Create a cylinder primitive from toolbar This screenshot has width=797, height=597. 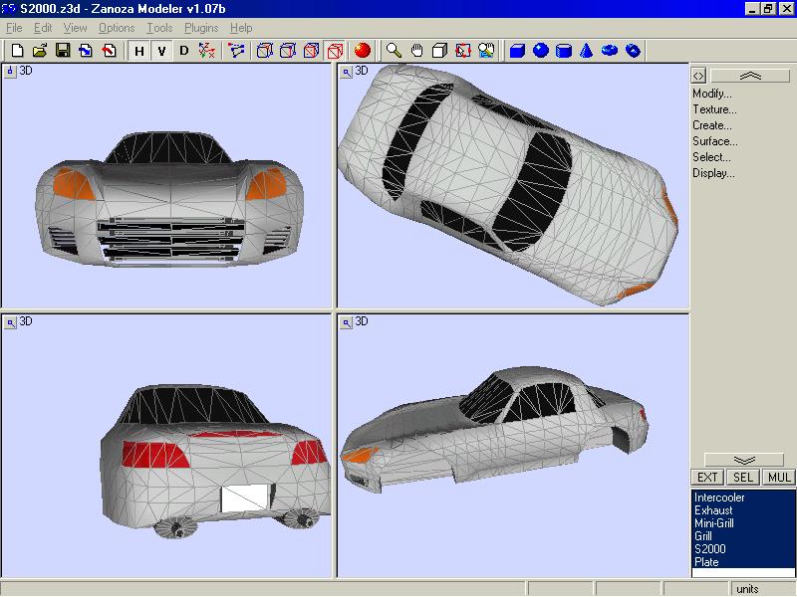click(564, 50)
